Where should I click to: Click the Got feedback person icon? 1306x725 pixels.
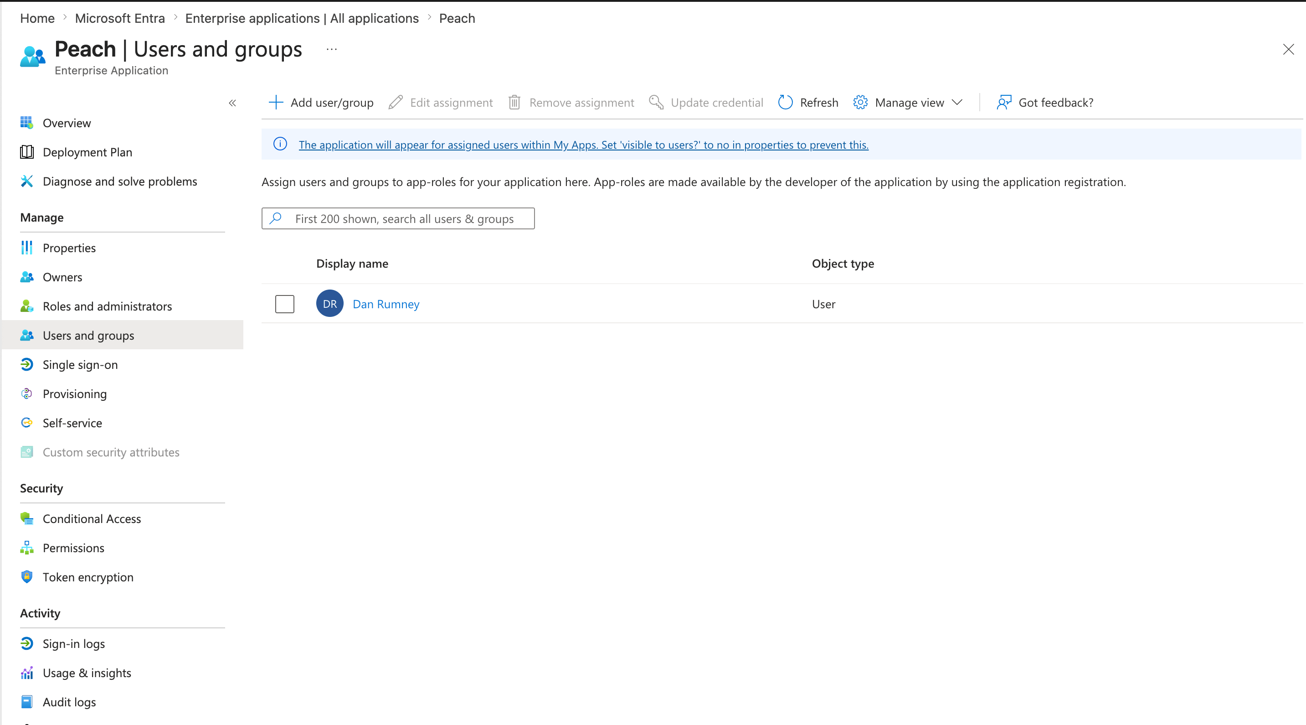click(x=1004, y=103)
